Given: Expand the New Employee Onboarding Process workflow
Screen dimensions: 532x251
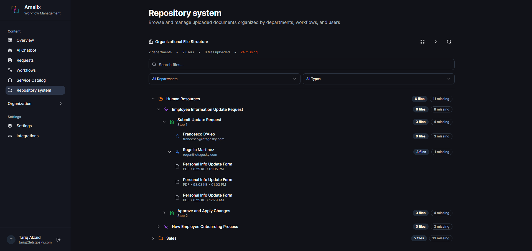Looking at the screenshot, I should (158, 227).
